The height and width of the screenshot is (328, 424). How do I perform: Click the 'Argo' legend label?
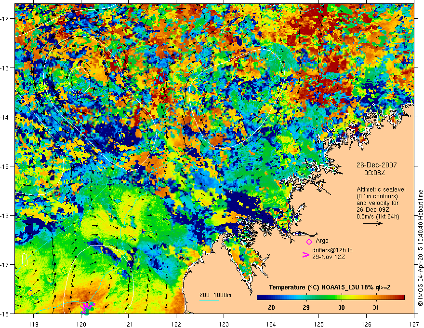tap(322, 241)
